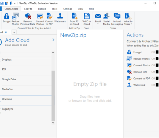Screen dimensions: 159x138
Task: Open the Settings ribbon tab
Action: coord(68,9)
